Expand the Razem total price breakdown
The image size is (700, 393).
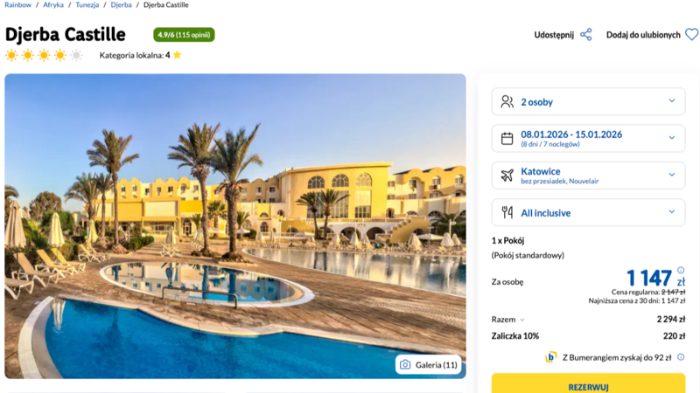point(508,320)
